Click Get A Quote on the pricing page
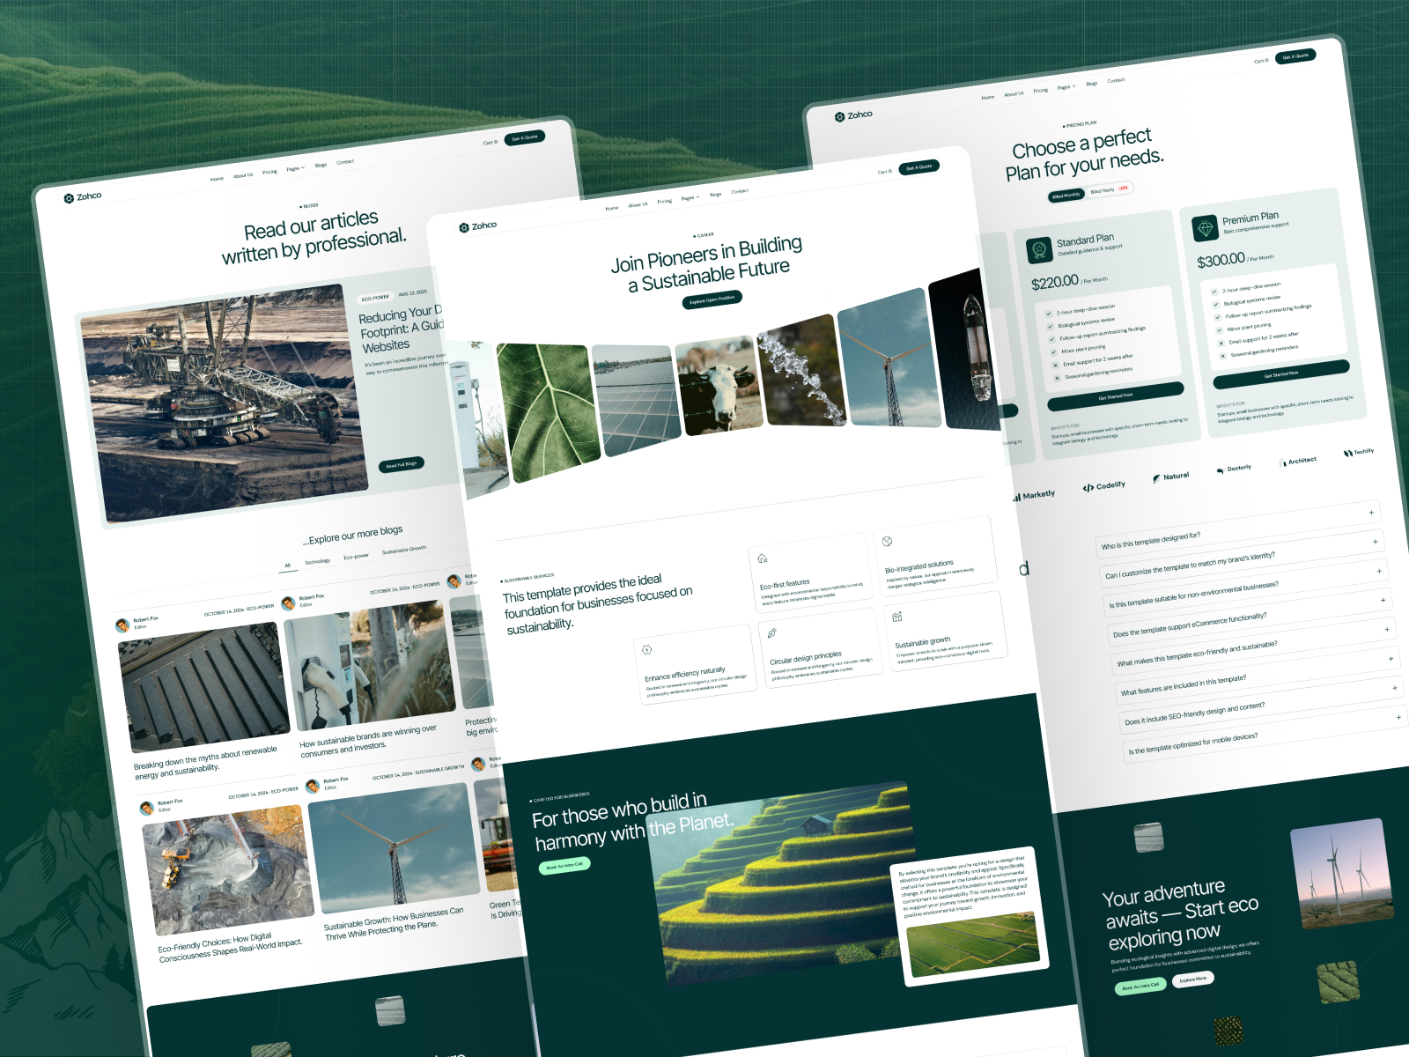The width and height of the screenshot is (1409, 1057). (x=1295, y=55)
